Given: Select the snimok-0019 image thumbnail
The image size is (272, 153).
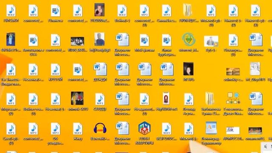Looking at the screenshot, I should click(77, 98).
